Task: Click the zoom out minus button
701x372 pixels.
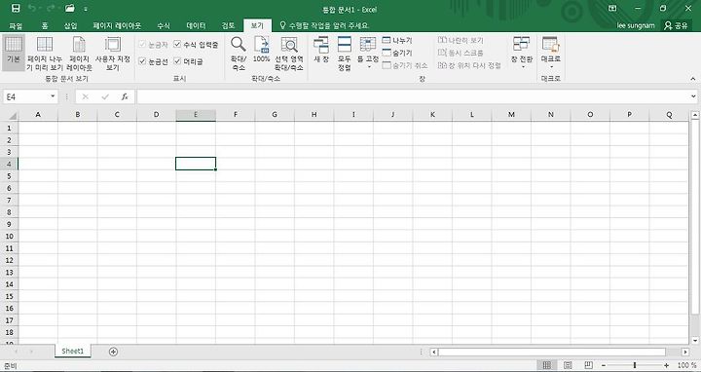Action: (603, 366)
